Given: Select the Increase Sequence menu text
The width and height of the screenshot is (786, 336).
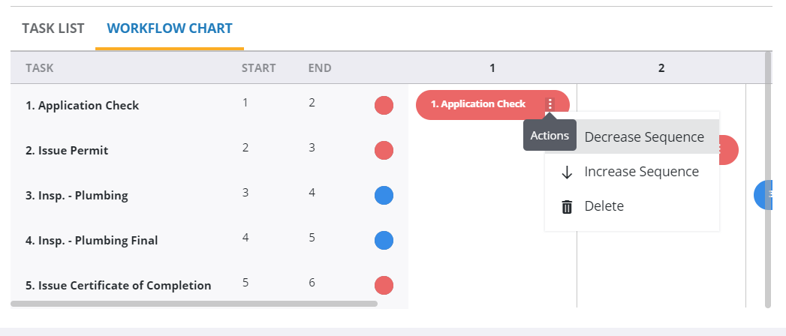Looking at the screenshot, I should click(641, 172).
